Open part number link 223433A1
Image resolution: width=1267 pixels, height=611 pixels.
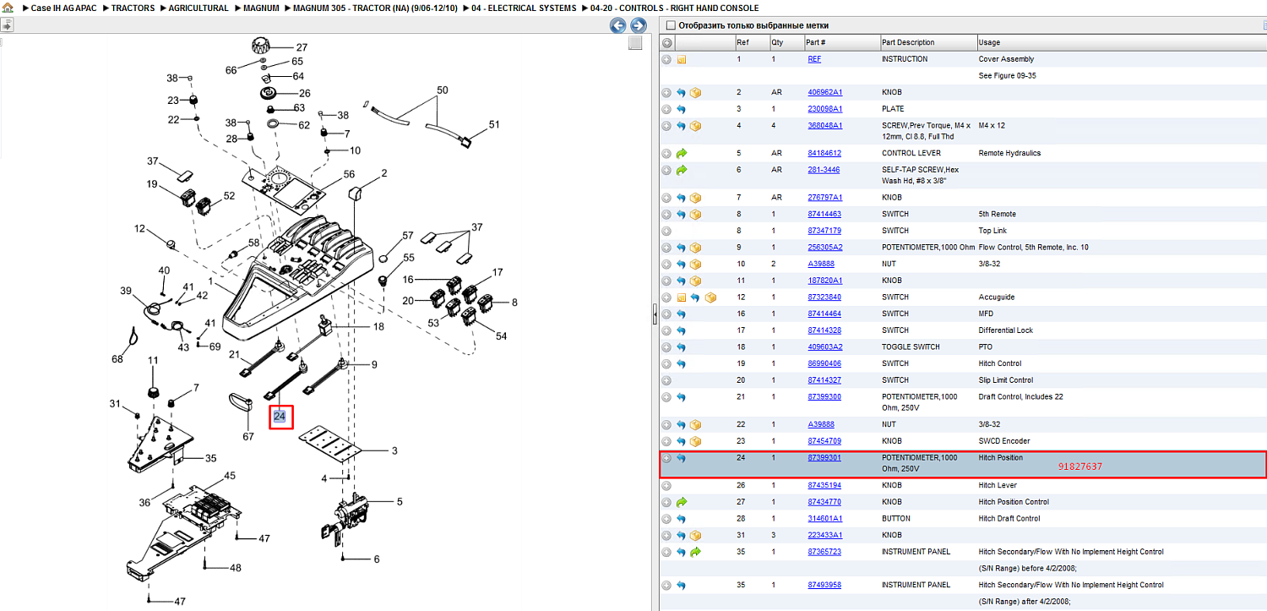click(825, 535)
